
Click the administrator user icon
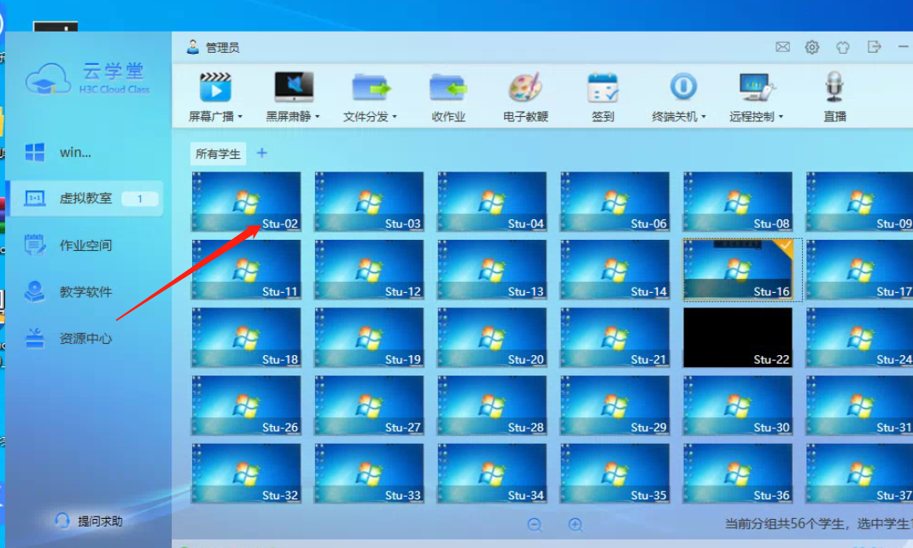tap(193, 47)
